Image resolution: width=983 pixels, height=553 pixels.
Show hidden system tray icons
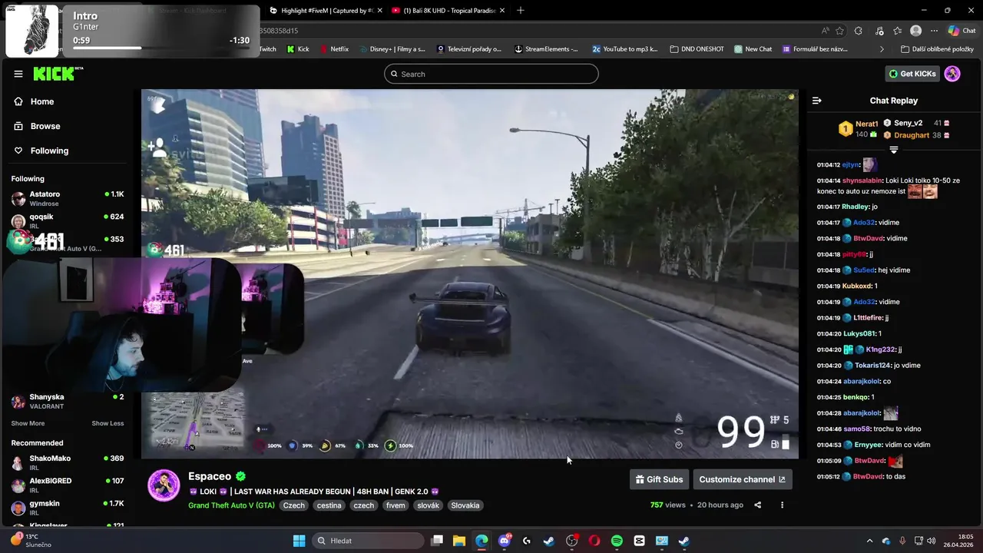(869, 541)
